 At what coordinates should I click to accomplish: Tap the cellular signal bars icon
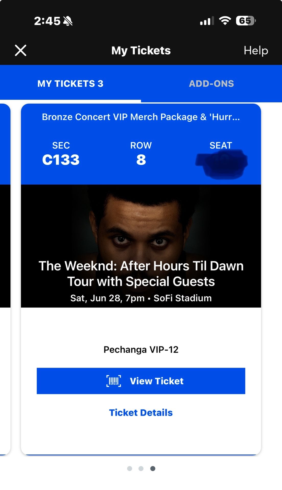tap(207, 21)
